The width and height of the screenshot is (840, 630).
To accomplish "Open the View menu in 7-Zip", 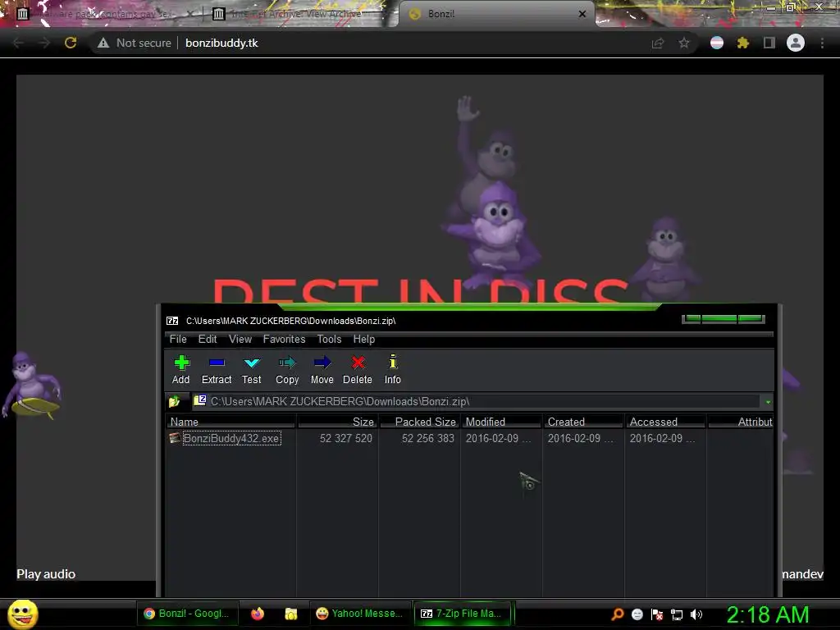I will coord(240,339).
